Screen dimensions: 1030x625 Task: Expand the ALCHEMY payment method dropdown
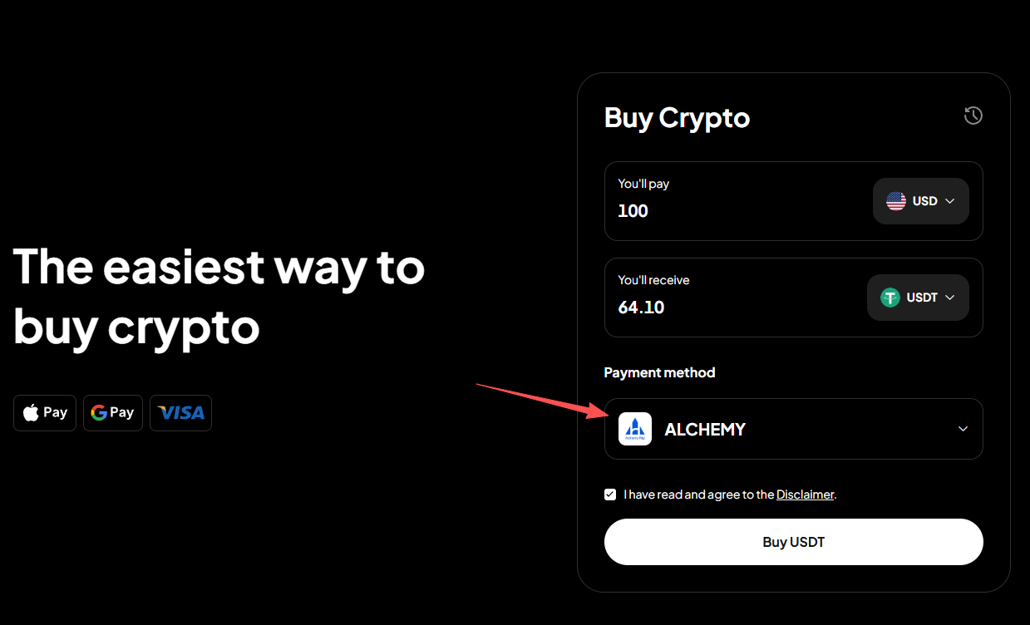click(793, 429)
